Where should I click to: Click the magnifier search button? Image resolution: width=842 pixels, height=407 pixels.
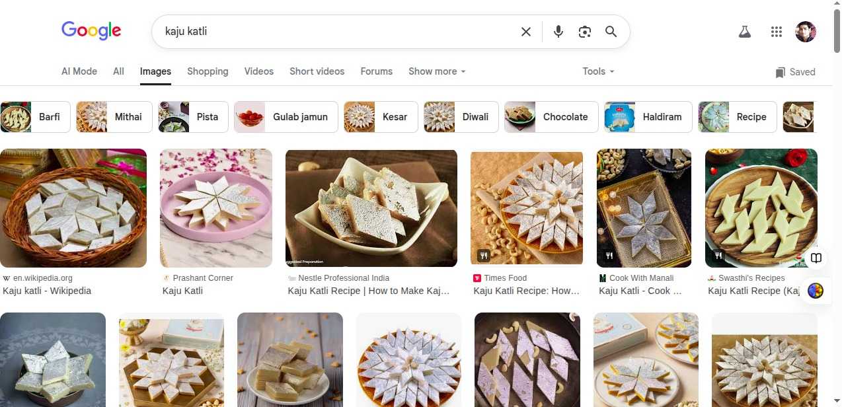(x=611, y=32)
